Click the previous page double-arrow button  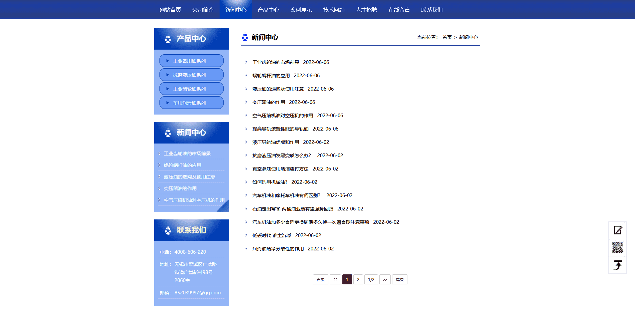coord(335,279)
